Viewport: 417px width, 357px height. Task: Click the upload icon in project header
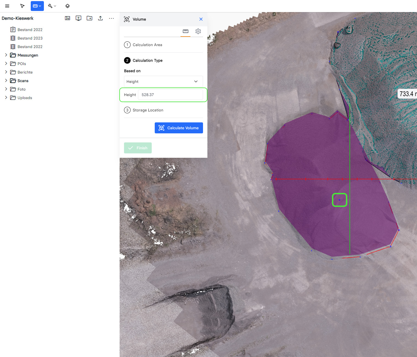(100, 18)
